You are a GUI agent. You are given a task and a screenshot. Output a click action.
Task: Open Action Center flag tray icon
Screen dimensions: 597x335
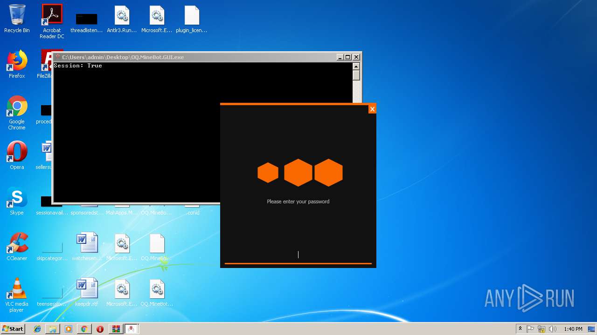[530, 329]
